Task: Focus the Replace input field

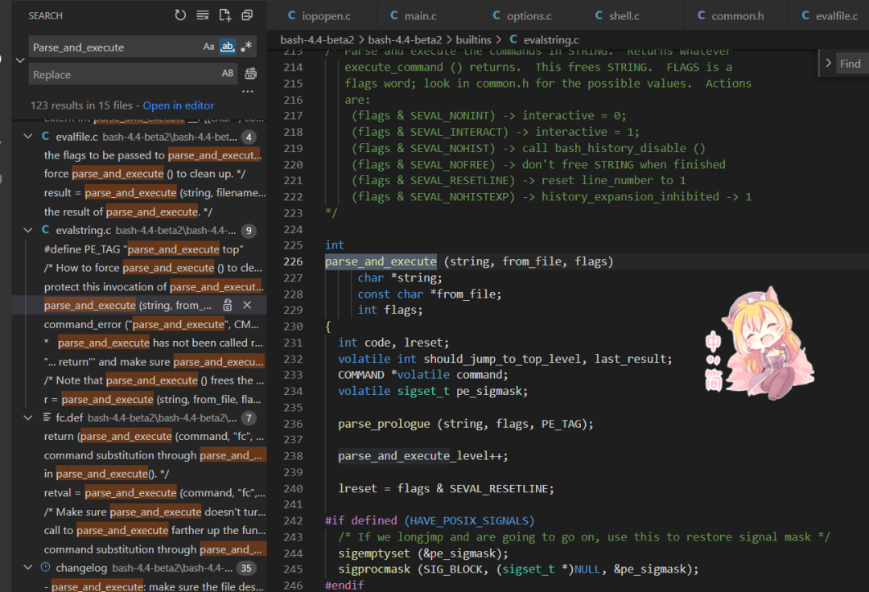Action: point(125,74)
